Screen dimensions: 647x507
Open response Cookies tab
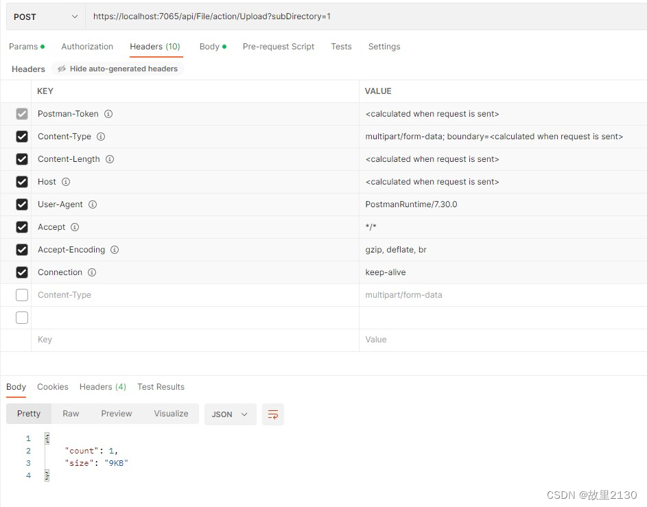[53, 387]
